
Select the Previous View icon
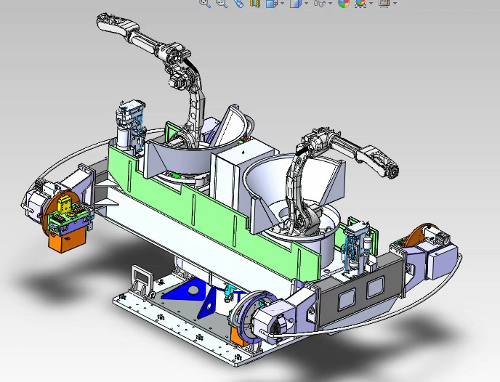238,3
